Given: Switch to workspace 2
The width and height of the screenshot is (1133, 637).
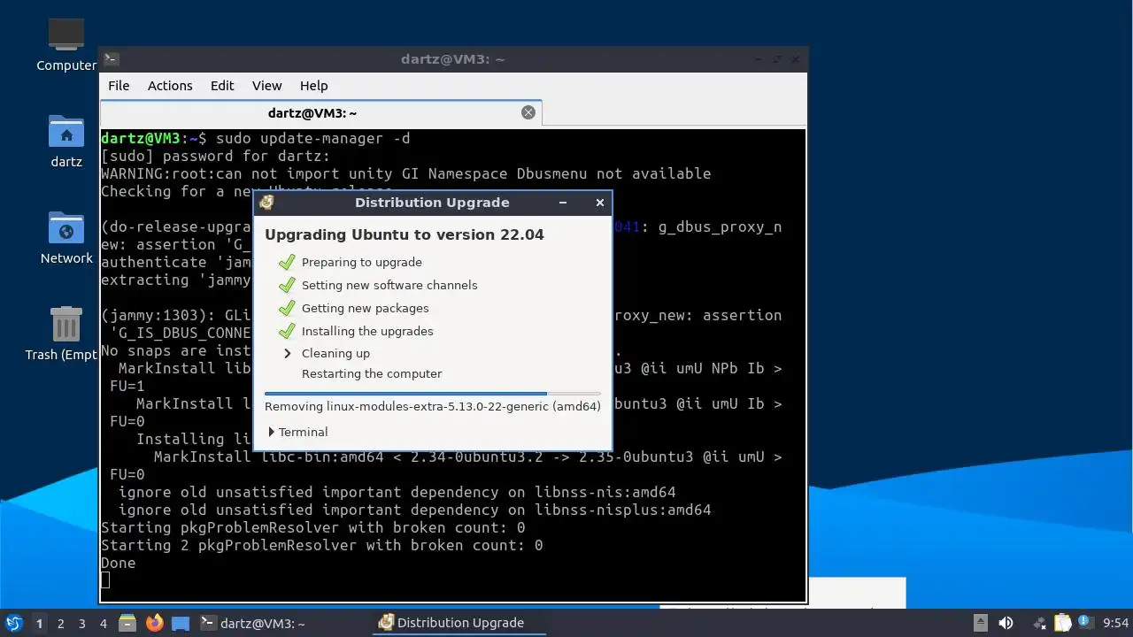Looking at the screenshot, I should tap(60, 624).
